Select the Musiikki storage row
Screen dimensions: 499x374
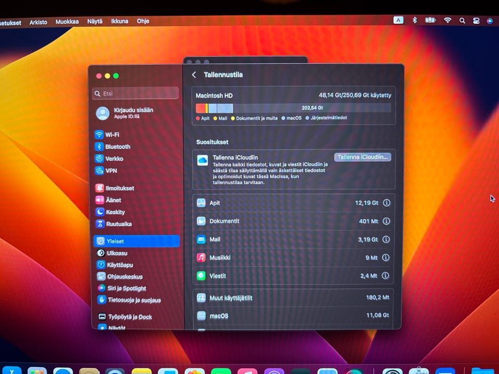pyautogui.click(x=293, y=257)
